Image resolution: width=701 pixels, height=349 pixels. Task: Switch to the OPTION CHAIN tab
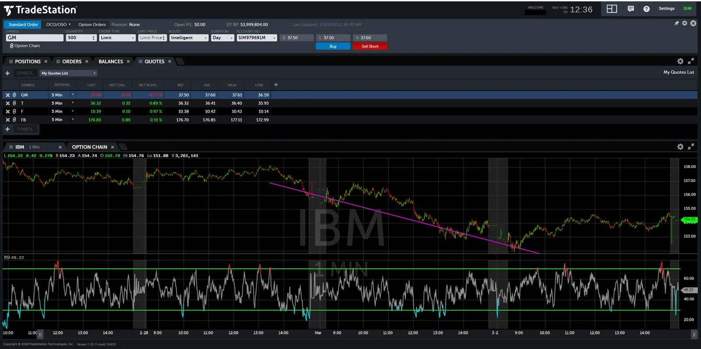(x=89, y=147)
